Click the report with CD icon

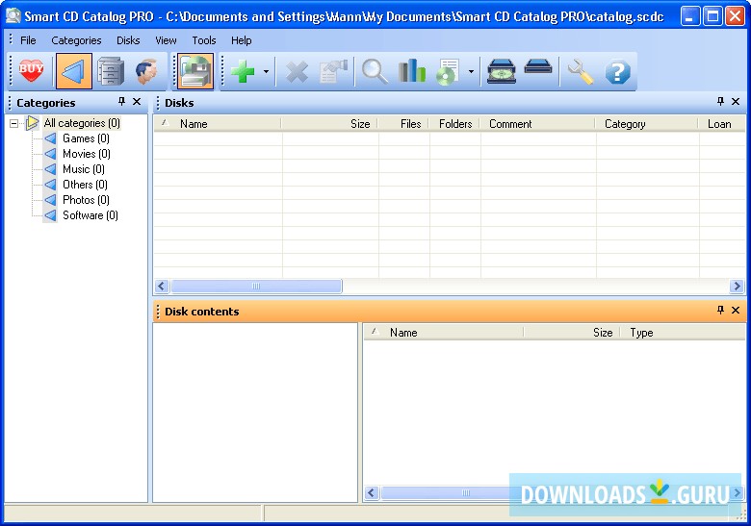(448, 72)
